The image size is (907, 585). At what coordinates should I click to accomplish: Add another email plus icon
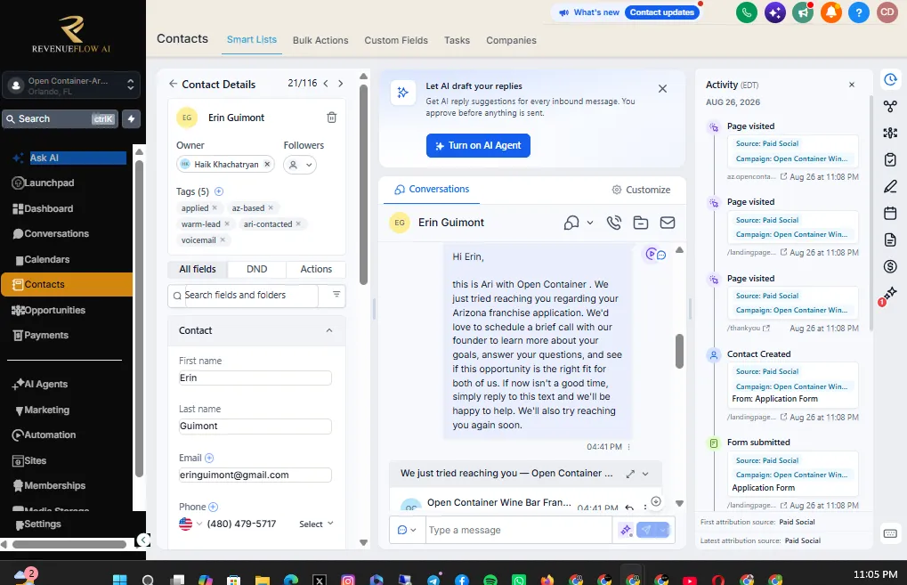[209, 458]
